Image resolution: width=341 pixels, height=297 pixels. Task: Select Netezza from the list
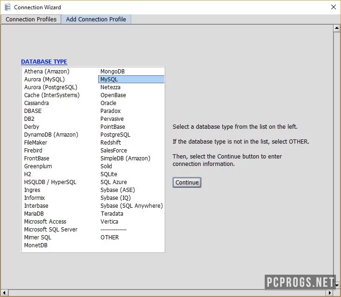click(x=110, y=87)
